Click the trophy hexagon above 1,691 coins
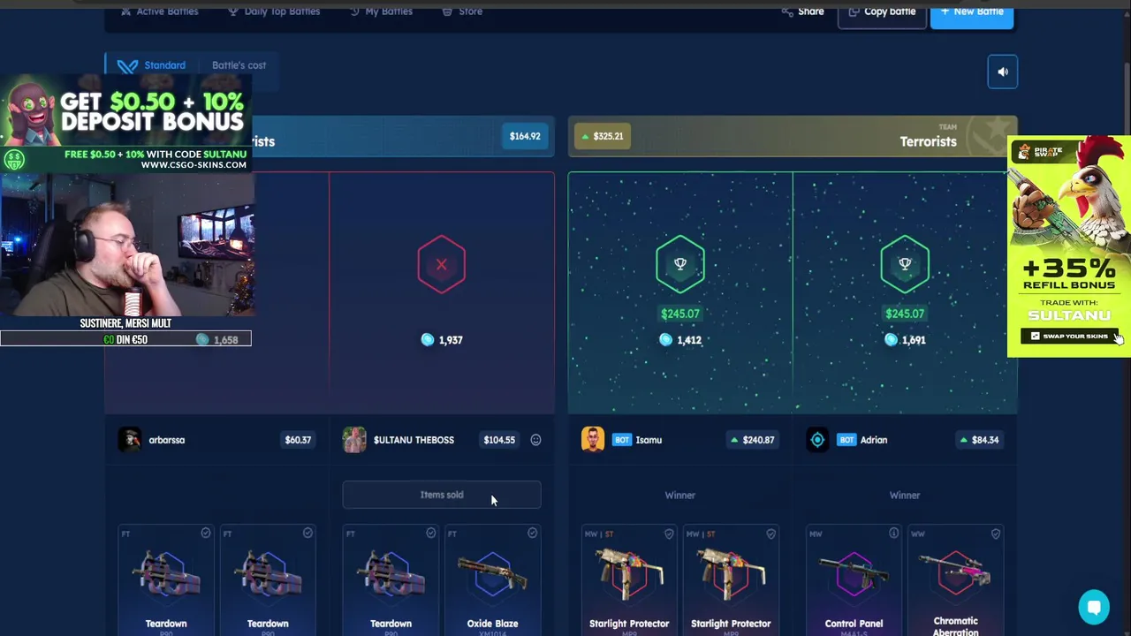This screenshot has width=1131, height=636. pyautogui.click(x=905, y=264)
